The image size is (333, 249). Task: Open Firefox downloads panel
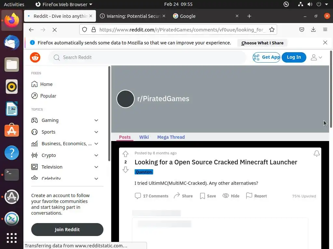coord(313,30)
